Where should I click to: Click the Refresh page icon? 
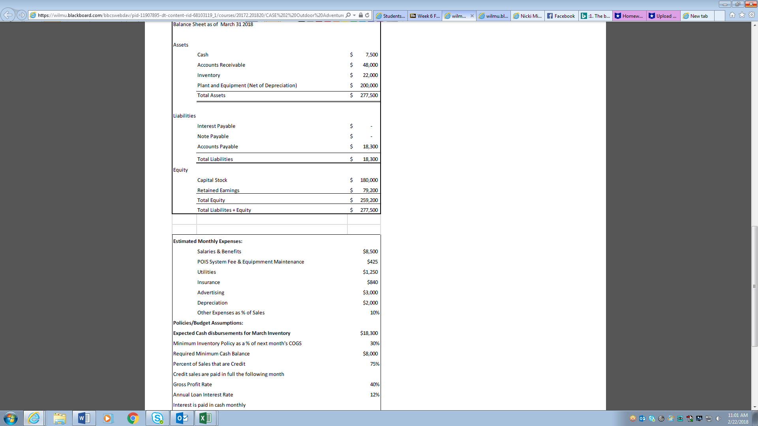click(367, 15)
